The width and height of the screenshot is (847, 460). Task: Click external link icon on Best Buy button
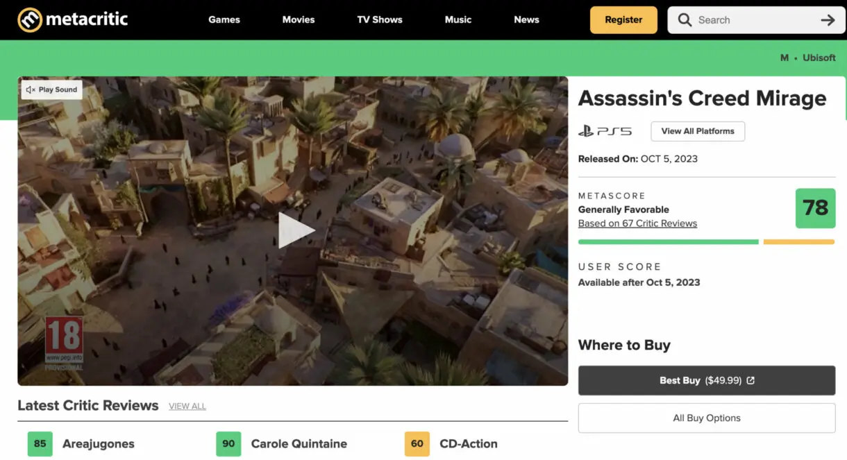(x=750, y=380)
